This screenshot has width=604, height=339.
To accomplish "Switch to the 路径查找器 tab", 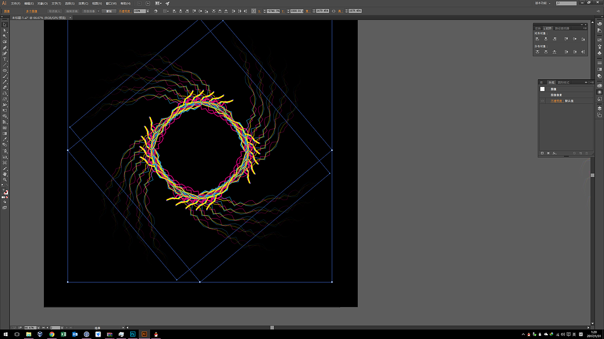I will click(562, 28).
